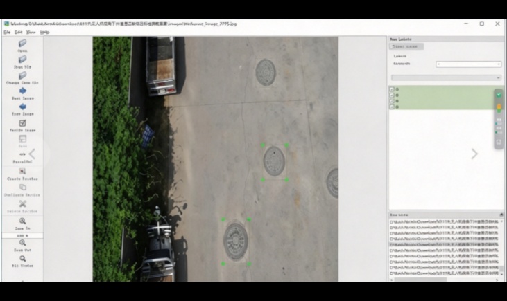
Task: Open the Help menu
Action: click(x=44, y=33)
